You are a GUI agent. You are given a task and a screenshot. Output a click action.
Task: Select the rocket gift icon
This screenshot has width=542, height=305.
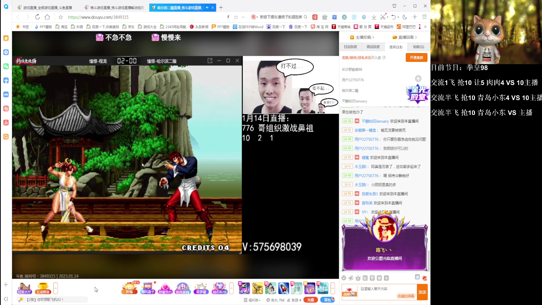point(284,288)
